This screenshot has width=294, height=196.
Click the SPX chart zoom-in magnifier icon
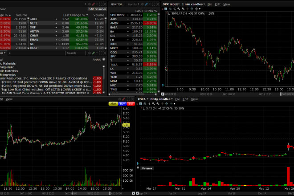(x=179, y=9)
